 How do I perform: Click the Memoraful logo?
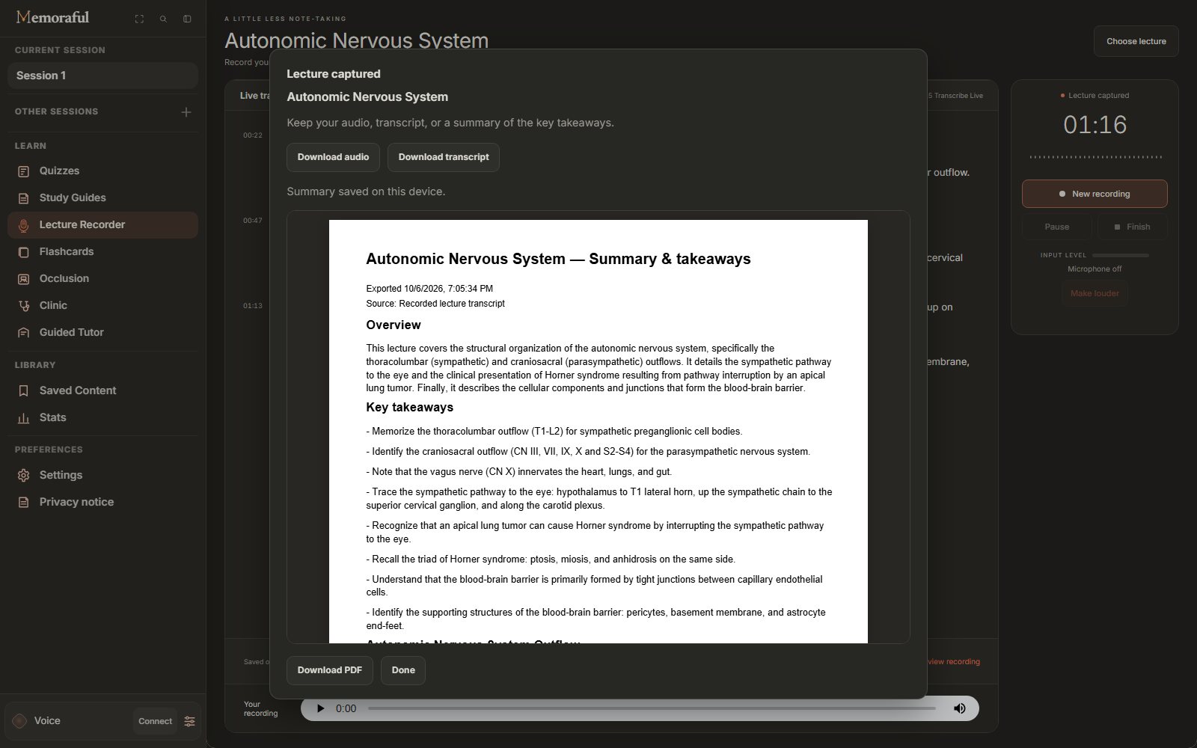[x=52, y=17]
